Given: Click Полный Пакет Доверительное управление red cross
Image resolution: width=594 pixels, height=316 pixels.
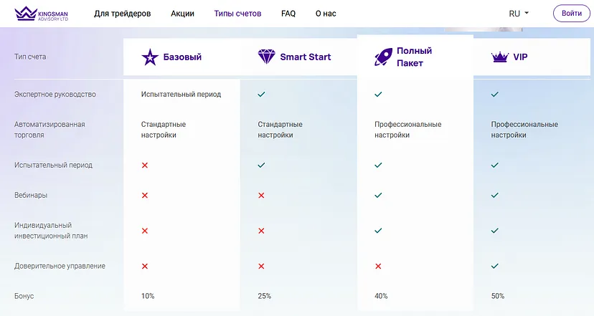Looking at the screenshot, I should pyautogui.click(x=378, y=266).
